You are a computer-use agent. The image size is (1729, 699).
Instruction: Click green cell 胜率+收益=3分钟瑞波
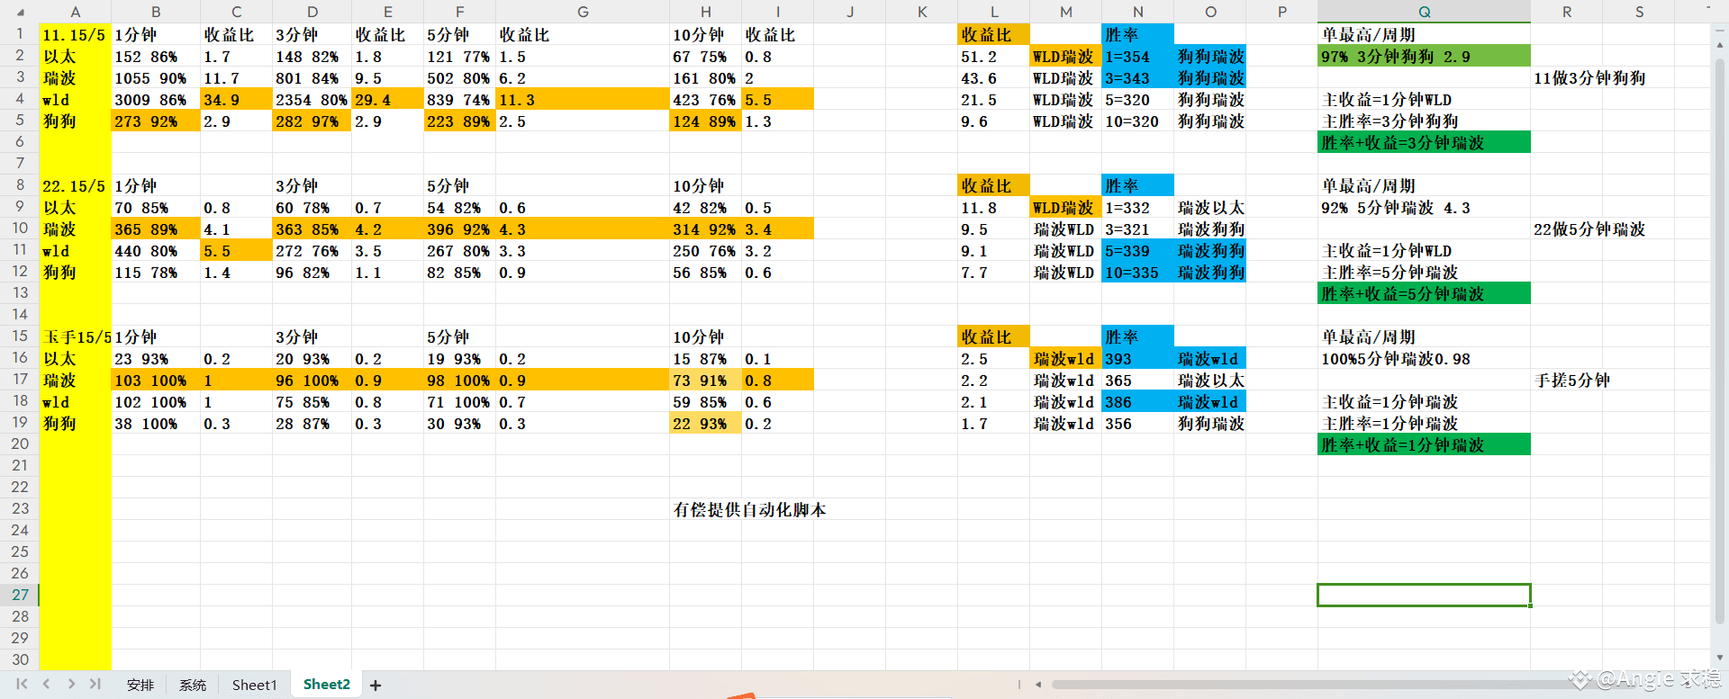(x=1424, y=142)
